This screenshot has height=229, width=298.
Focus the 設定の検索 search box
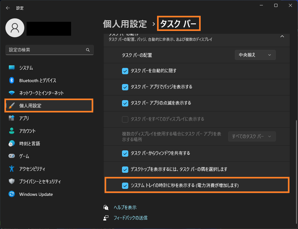50,50
